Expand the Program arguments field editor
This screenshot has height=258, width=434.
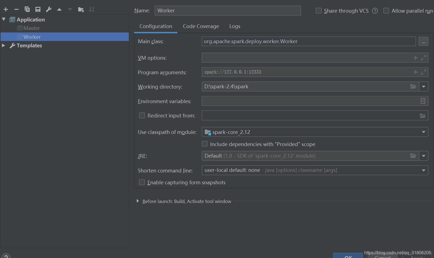pyautogui.click(x=424, y=72)
